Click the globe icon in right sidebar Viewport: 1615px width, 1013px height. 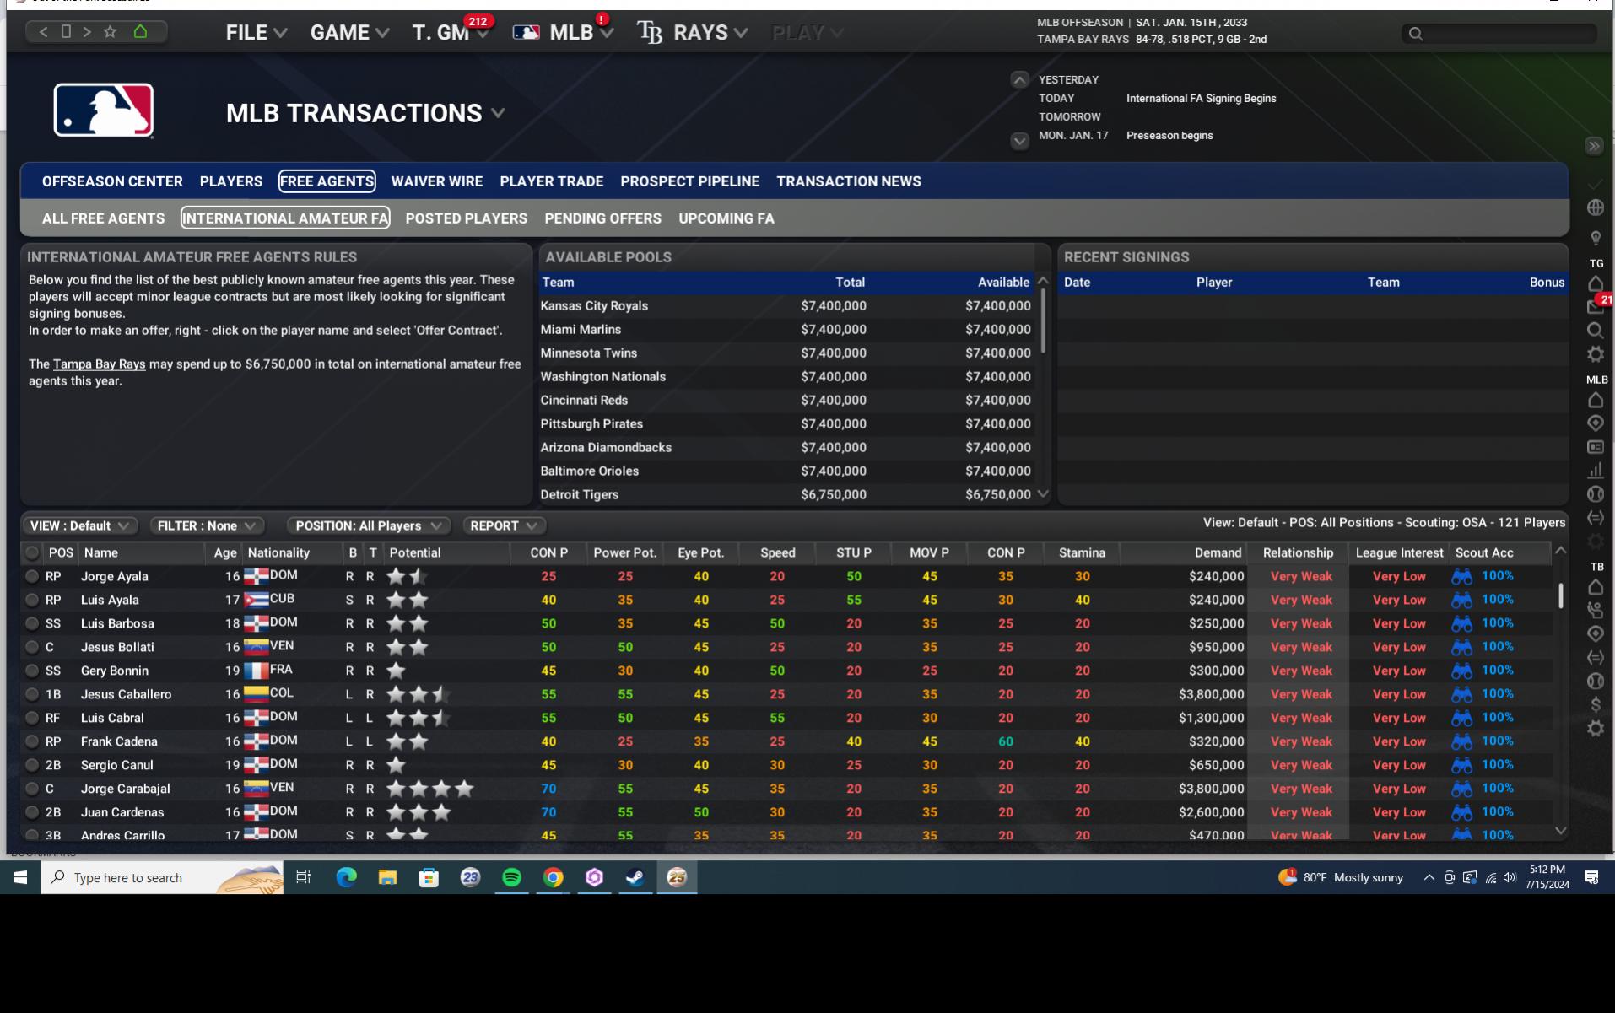(1595, 207)
